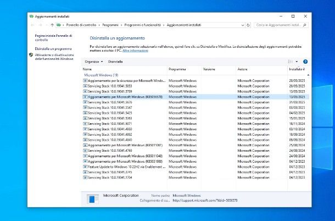Click the shield icon beside Attivazione o disattivazione
The image size is (335, 221).
point(31,55)
